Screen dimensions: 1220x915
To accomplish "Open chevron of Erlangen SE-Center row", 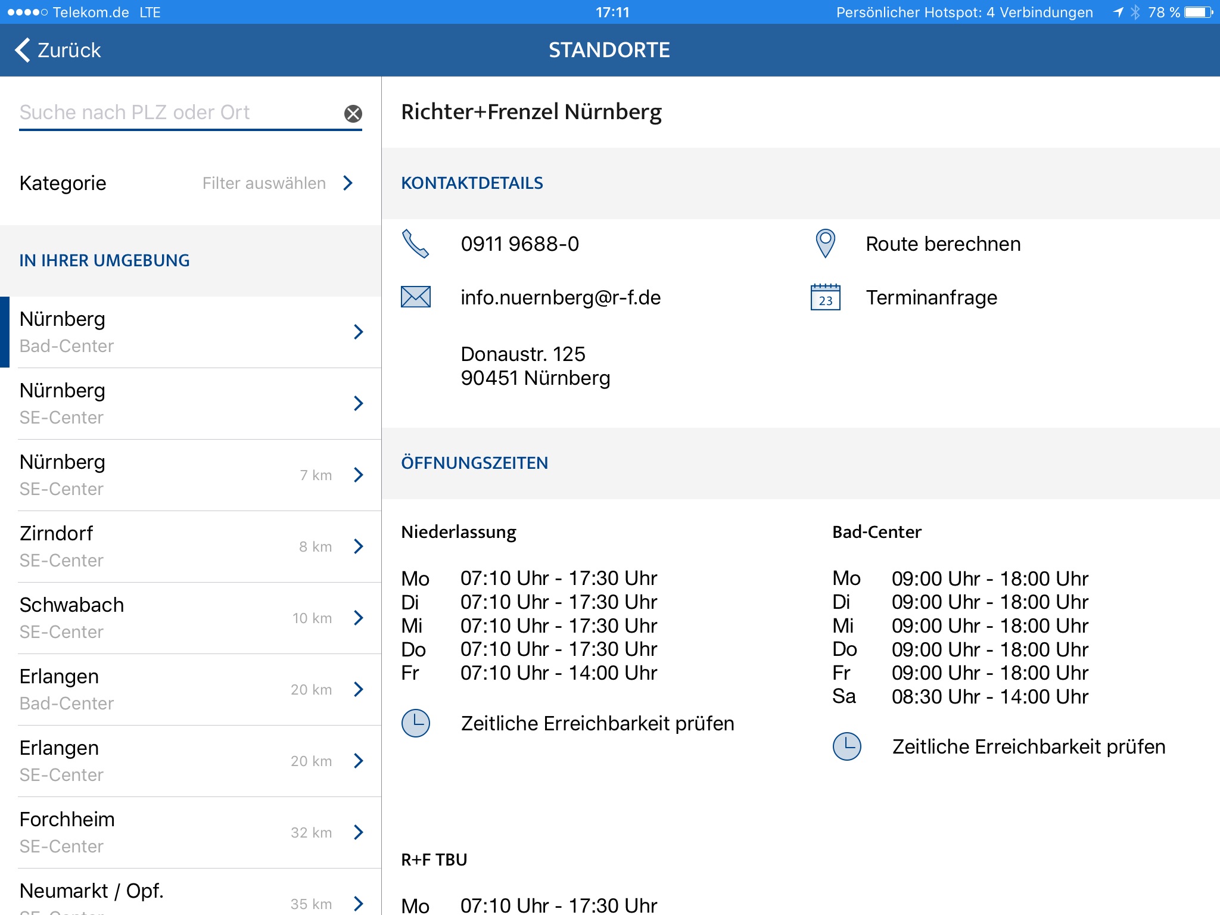I will tap(358, 761).
